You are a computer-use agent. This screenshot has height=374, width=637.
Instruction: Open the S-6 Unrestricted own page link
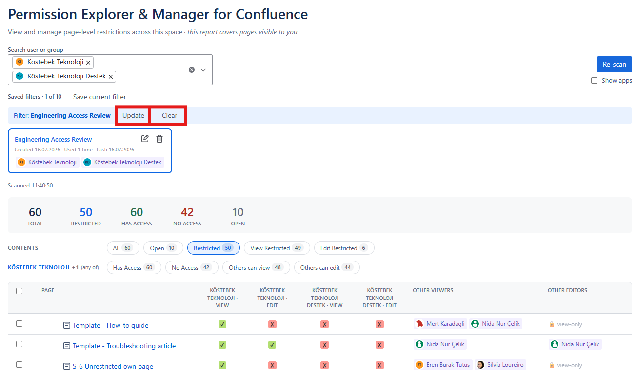click(x=113, y=366)
